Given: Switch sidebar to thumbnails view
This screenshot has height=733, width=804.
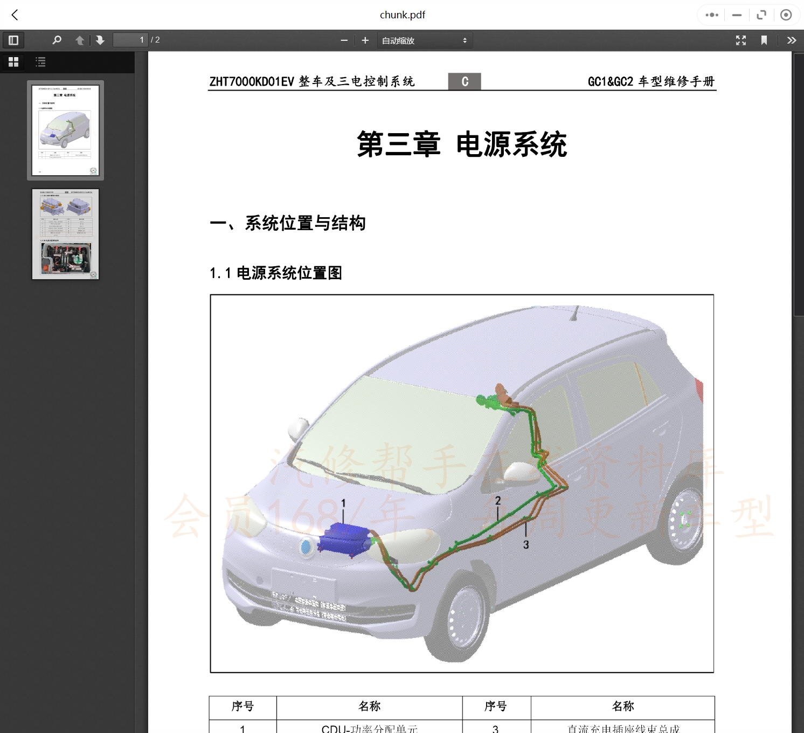Looking at the screenshot, I should click(13, 62).
